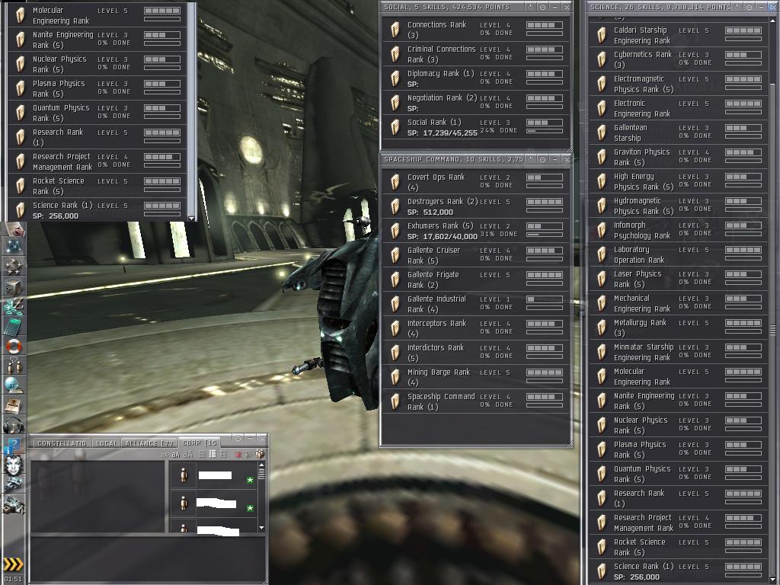Click second corp member's person icon
The image size is (780, 585).
(x=184, y=503)
